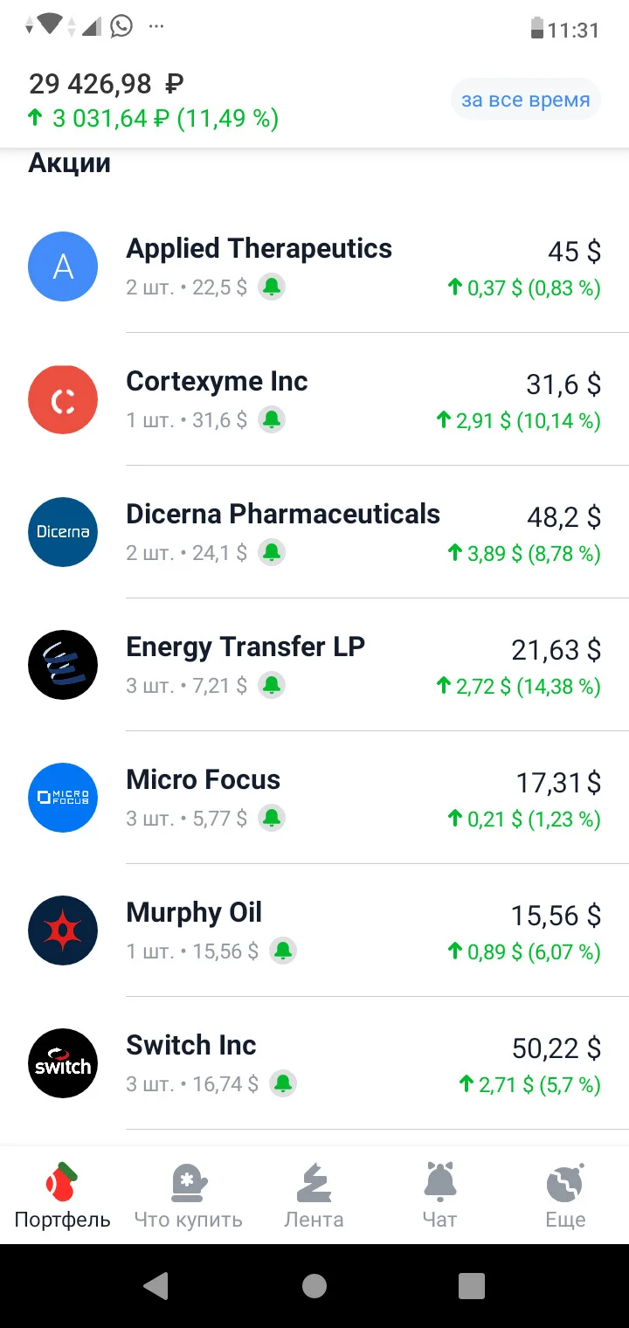Viewport: 629px width, 1328px height.
Task: Open the Еще menu tab
Action: [x=566, y=1195]
